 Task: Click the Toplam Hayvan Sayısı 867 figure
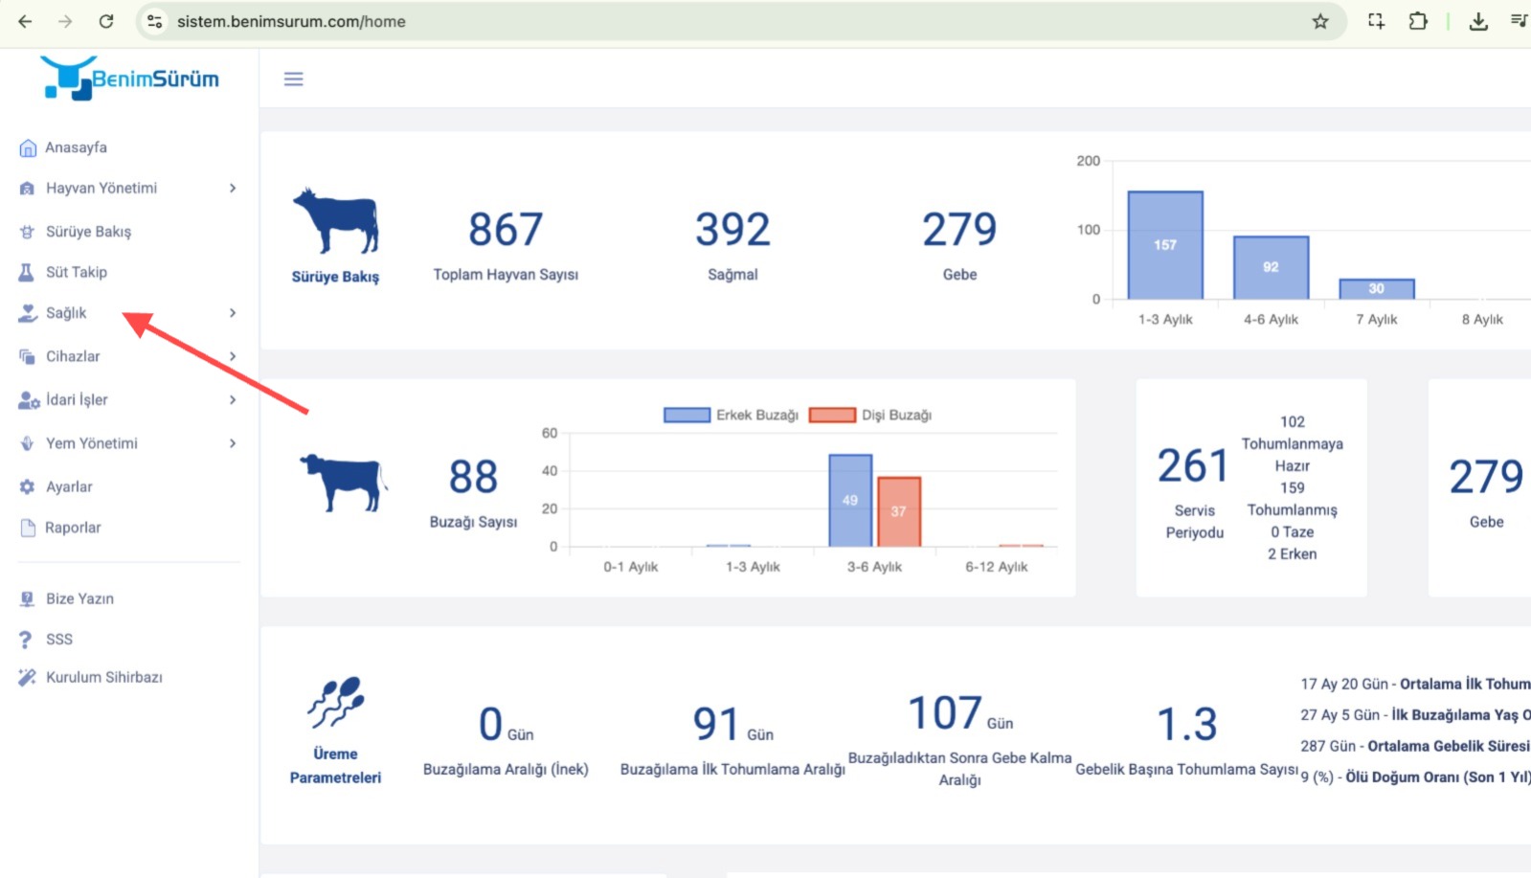click(506, 230)
